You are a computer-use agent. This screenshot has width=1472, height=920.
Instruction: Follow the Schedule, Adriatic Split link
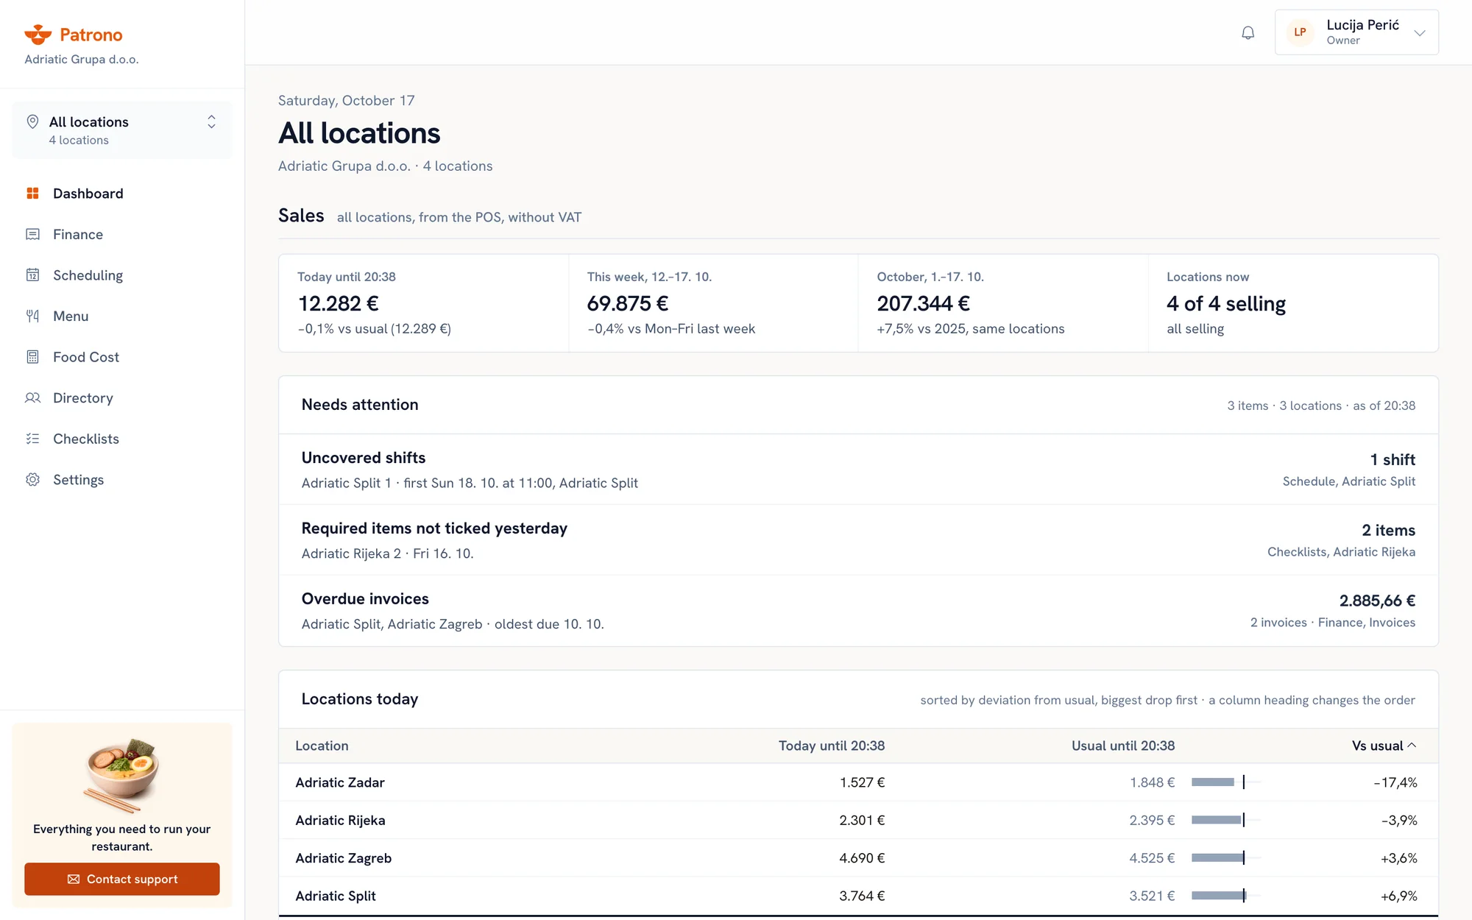[1348, 481]
